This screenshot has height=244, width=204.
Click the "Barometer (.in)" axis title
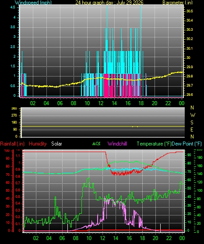pyautogui.click(x=177, y=2)
